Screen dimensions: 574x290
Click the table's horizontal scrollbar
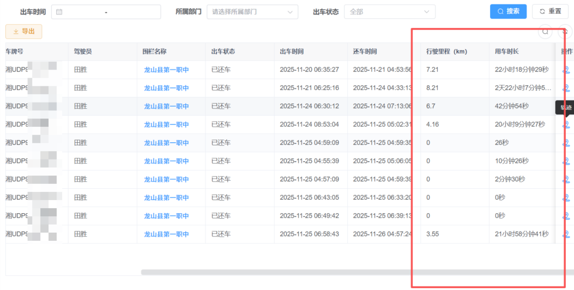(x=358, y=272)
